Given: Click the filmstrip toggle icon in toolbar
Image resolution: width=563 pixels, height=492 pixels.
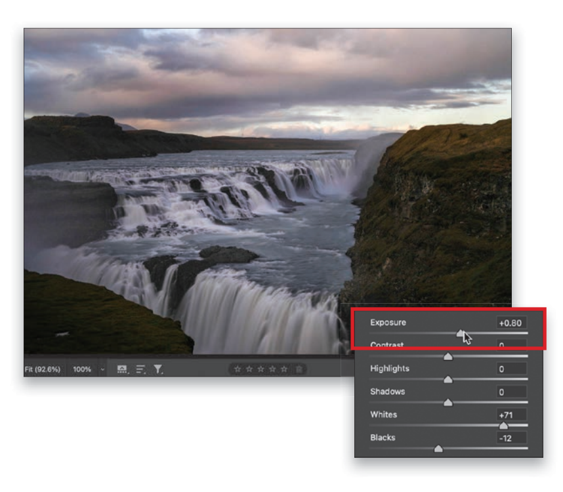Looking at the screenshot, I should click(122, 369).
